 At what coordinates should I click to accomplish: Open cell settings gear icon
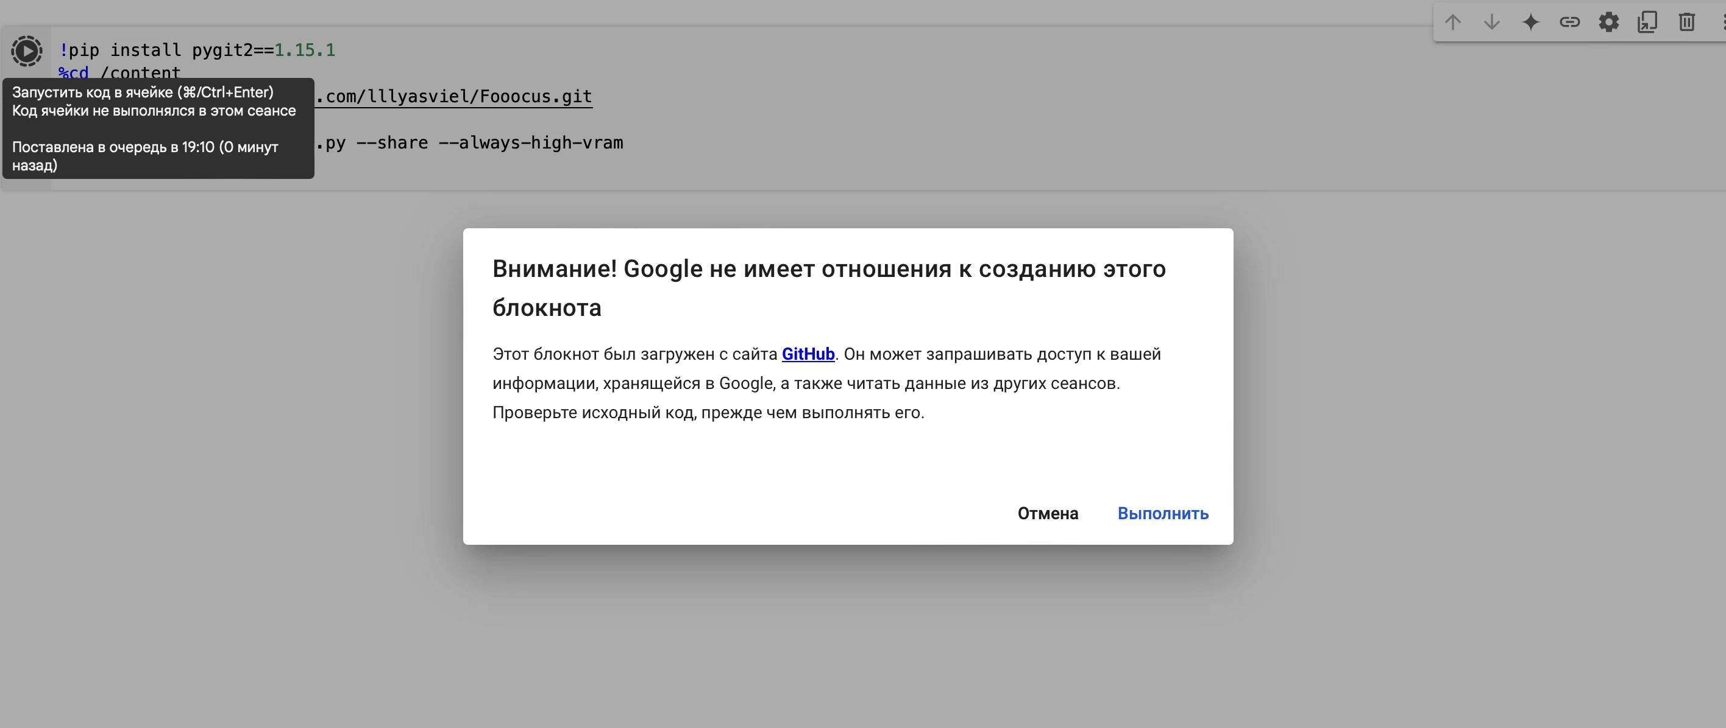(1608, 22)
